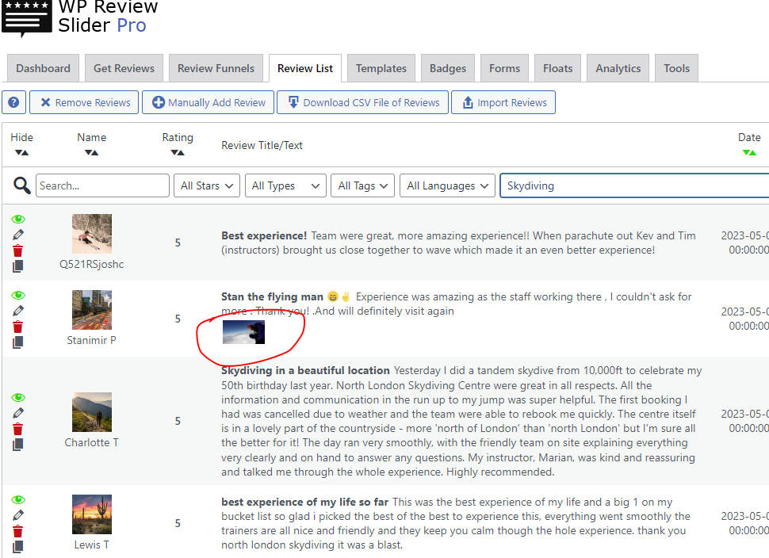Click the name Q521RSjoshc
This screenshot has height=558, width=769.
pos(92,264)
